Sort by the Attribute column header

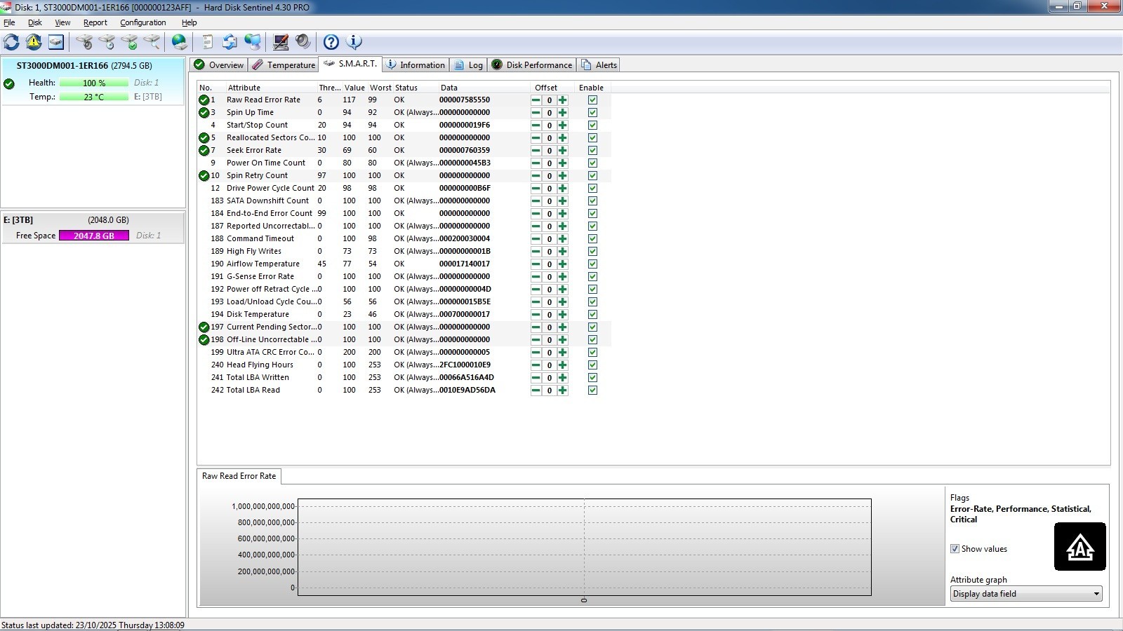point(270,88)
